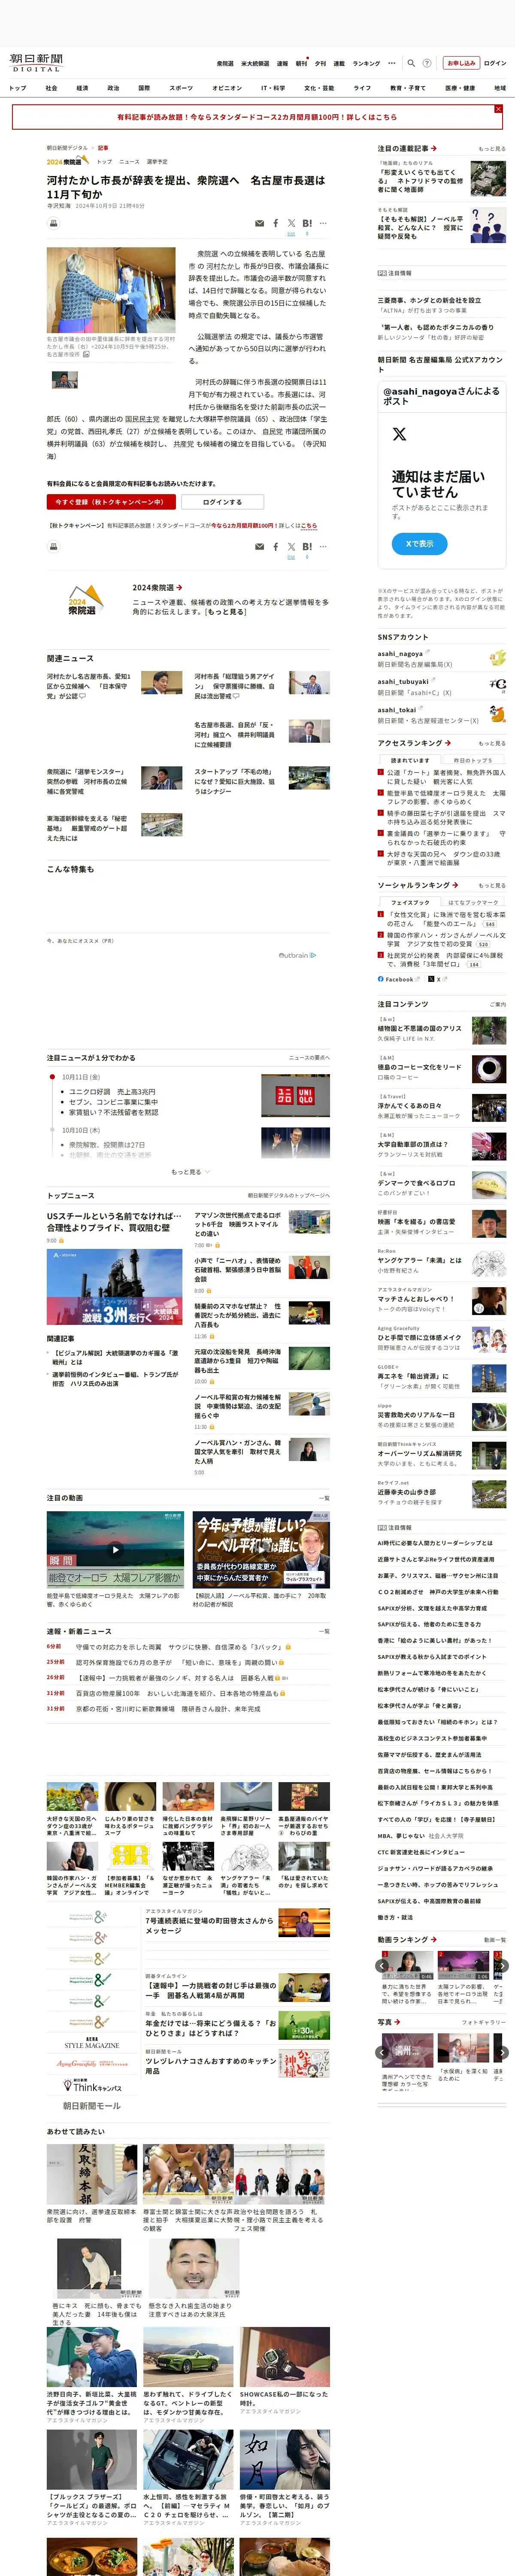This screenshot has width=515, height=2576.
Task: Select the 社会 navigation tab
Action: coord(51,88)
